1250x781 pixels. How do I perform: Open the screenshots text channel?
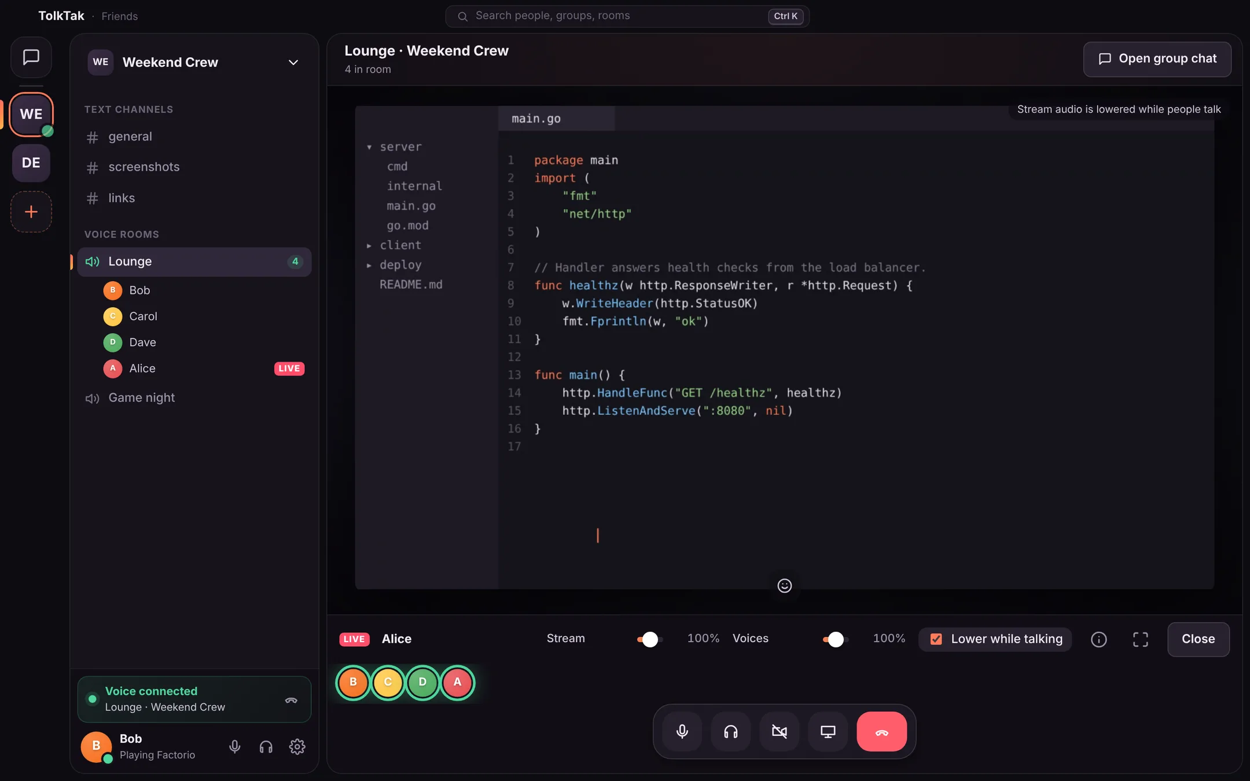click(x=194, y=167)
